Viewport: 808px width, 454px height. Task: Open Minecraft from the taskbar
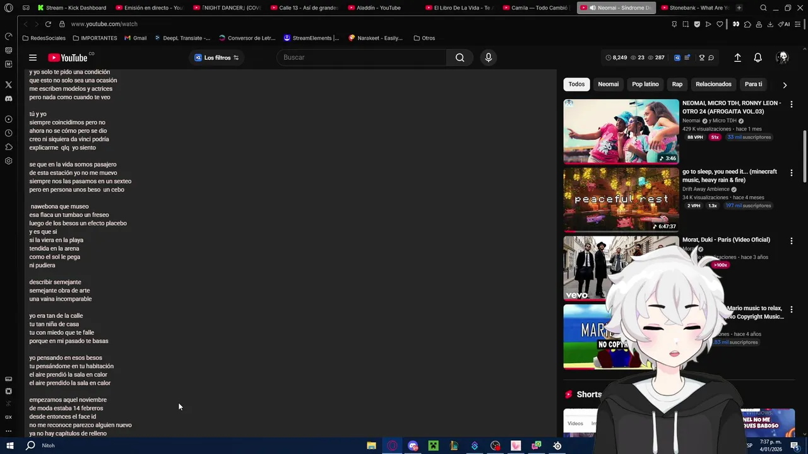pyautogui.click(x=433, y=445)
